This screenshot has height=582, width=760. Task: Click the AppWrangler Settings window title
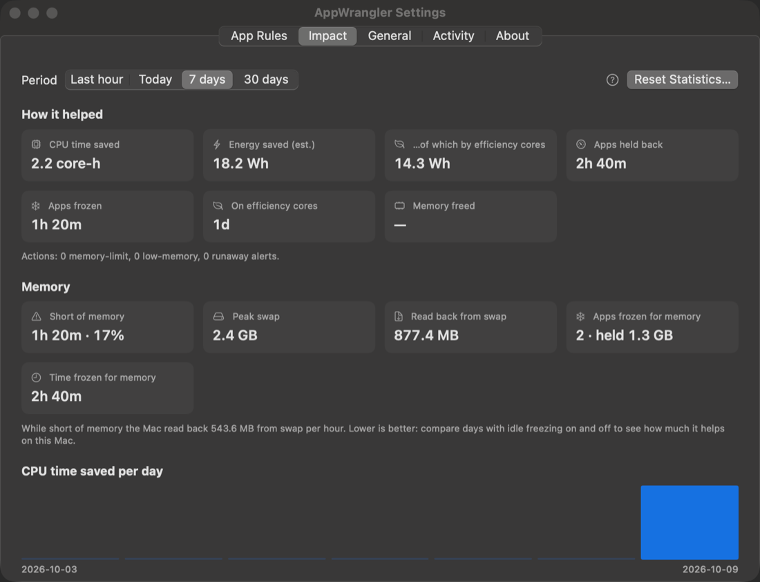pyautogui.click(x=380, y=12)
